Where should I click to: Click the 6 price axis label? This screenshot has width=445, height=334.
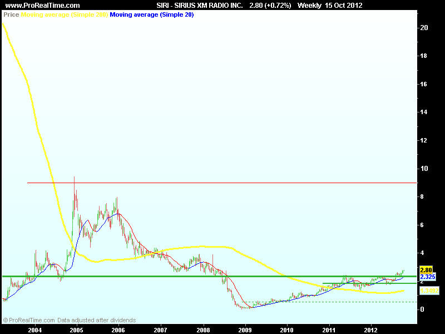pos(422,225)
